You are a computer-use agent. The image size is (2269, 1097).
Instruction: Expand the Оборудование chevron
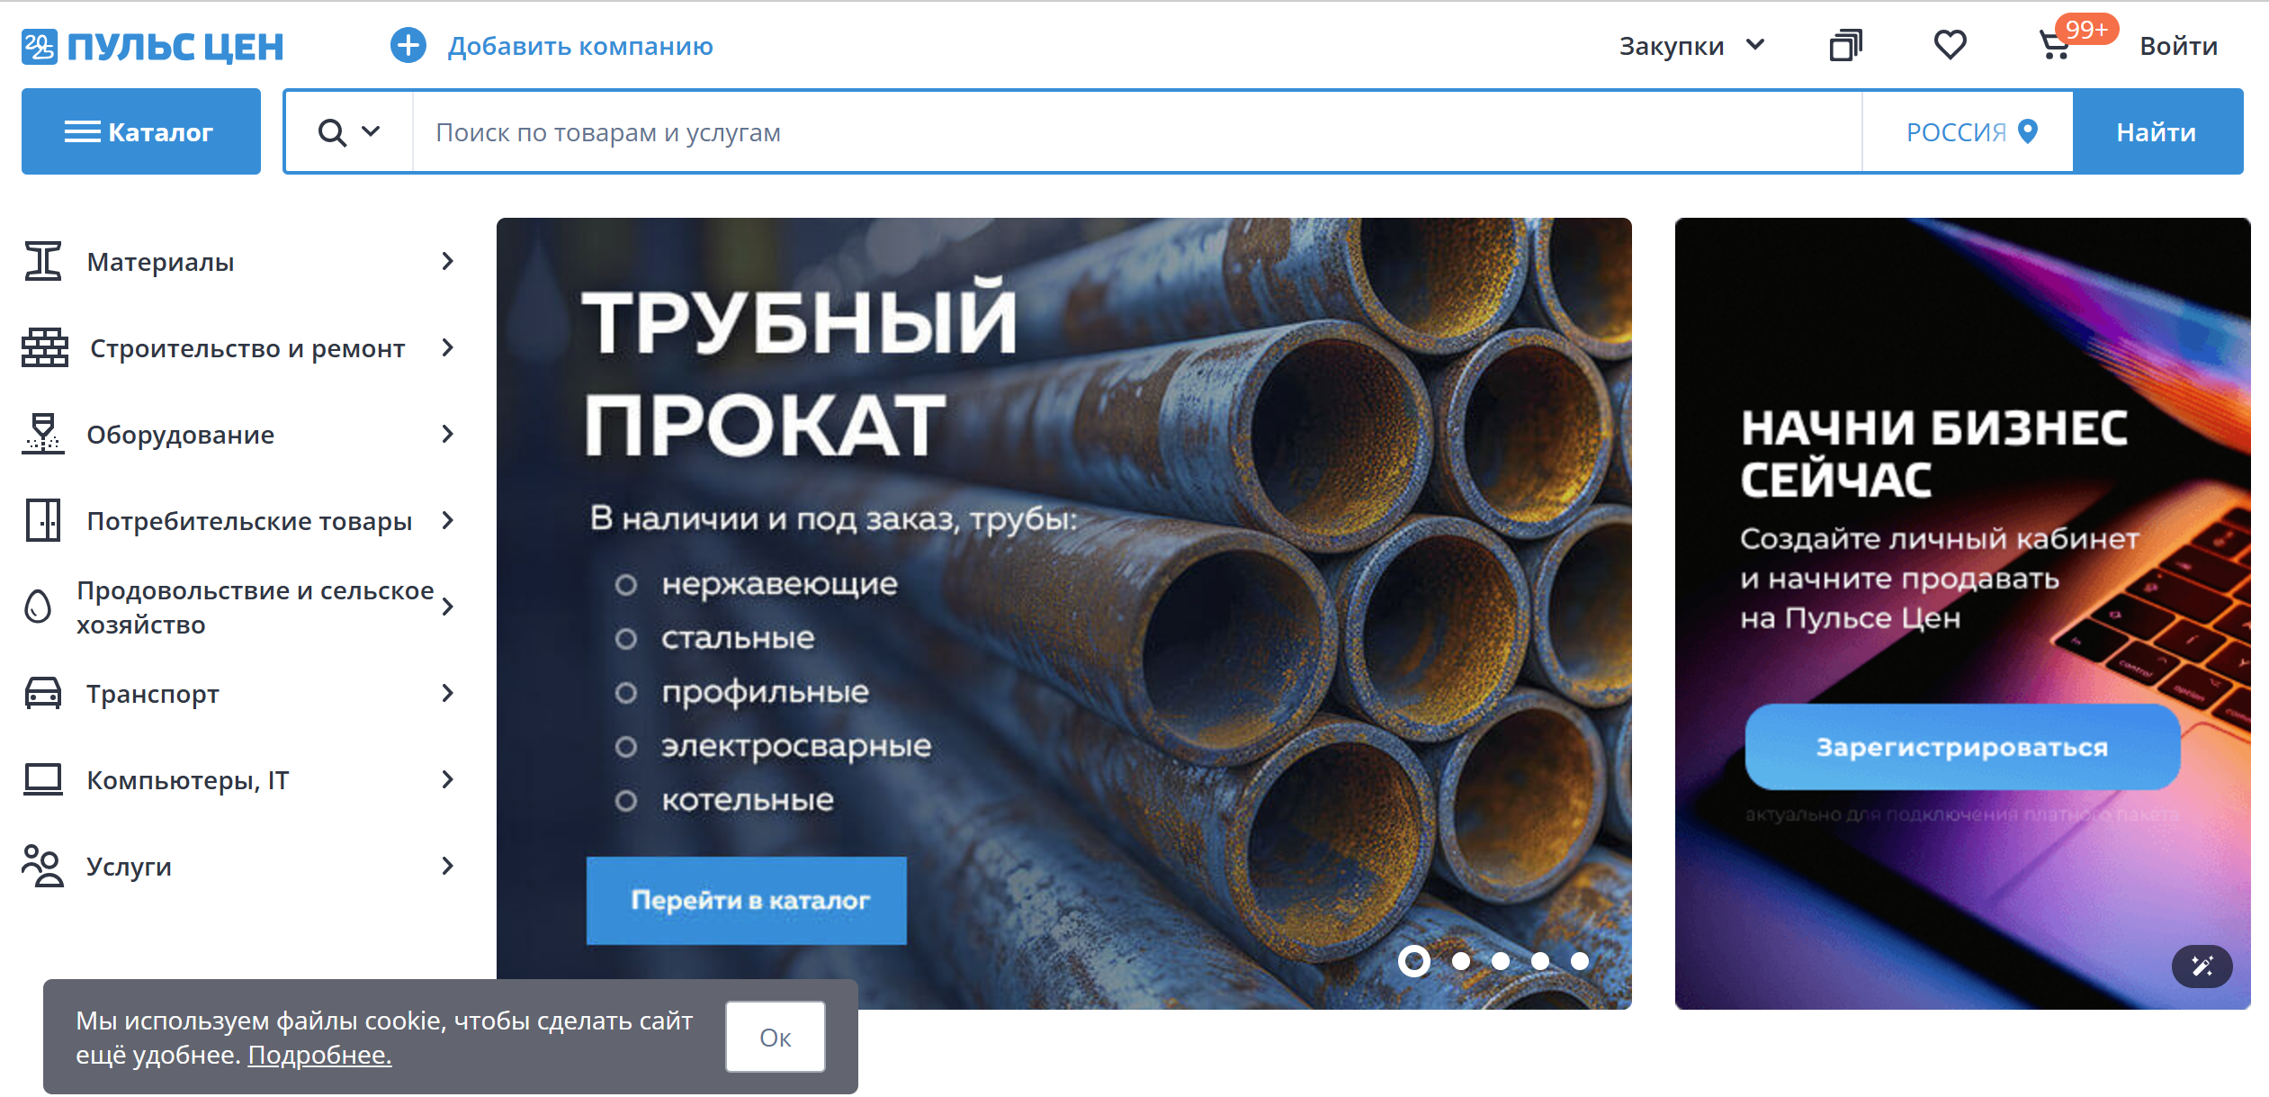[x=448, y=434]
